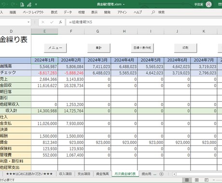Select cell with value 1,067,400
This screenshot has width=222, height=183.
(x=71, y=155)
